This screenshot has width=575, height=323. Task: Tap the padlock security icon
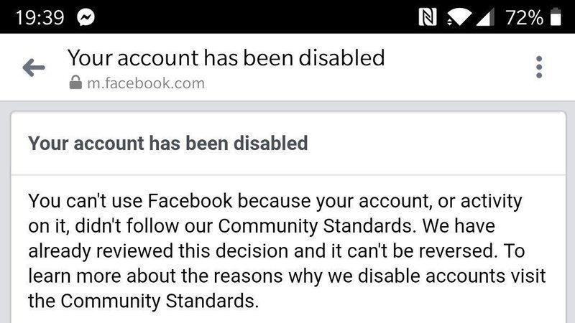[75, 83]
